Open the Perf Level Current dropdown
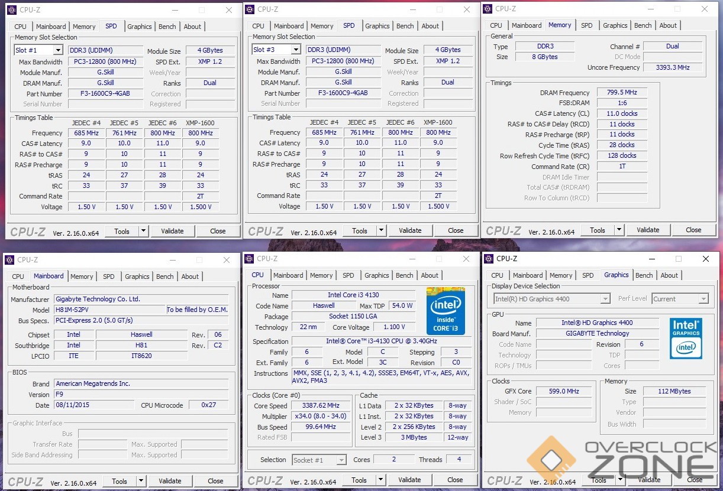Screen dimensions: 723x491 click(703, 299)
